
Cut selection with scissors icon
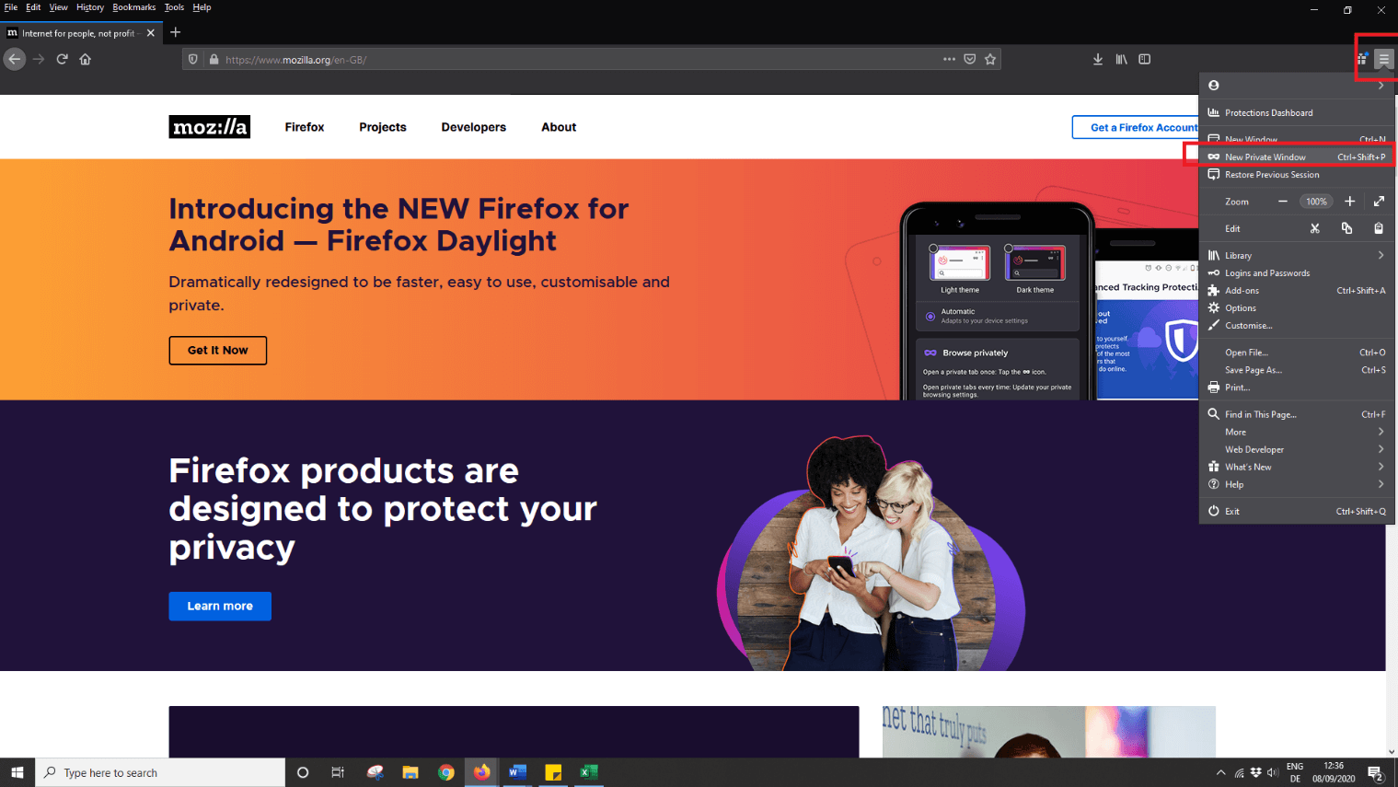point(1315,228)
